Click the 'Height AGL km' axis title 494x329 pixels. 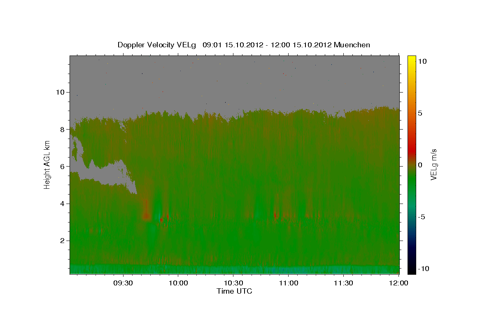[47, 164]
